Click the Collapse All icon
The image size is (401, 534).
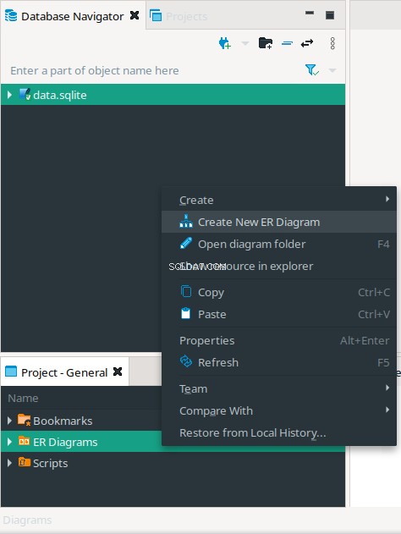pos(288,43)
